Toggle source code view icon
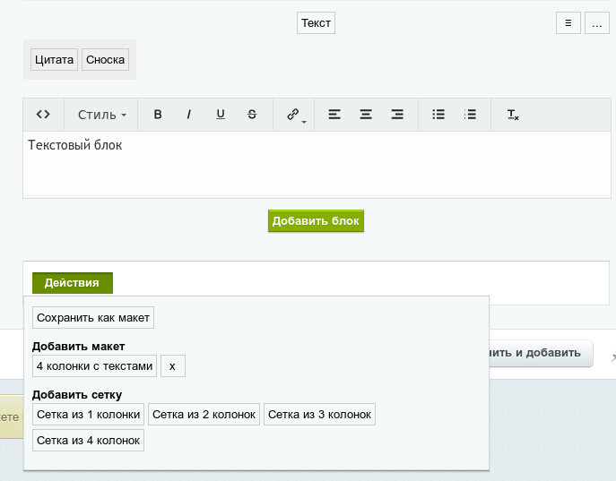 43,115
